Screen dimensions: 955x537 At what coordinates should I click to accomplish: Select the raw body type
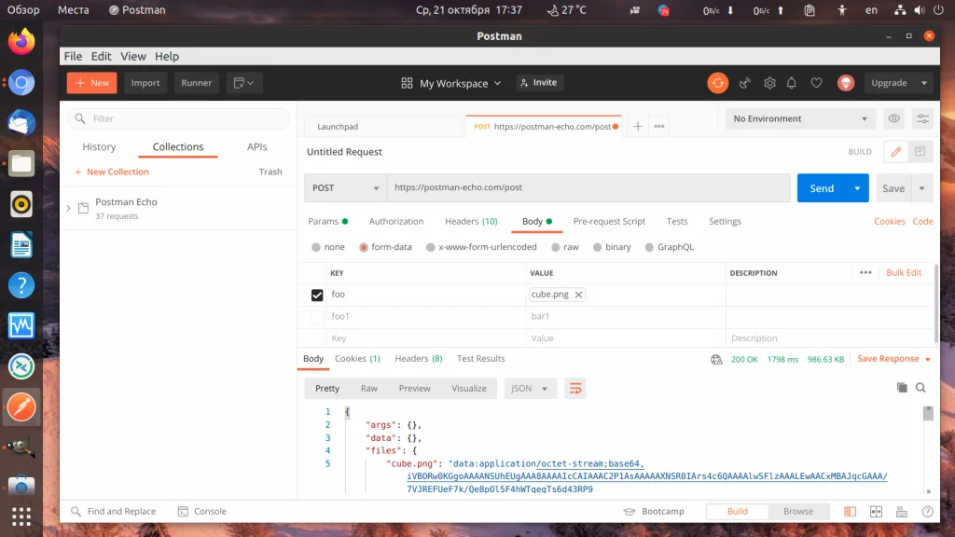pyautogui.click(x=556, y=247)
